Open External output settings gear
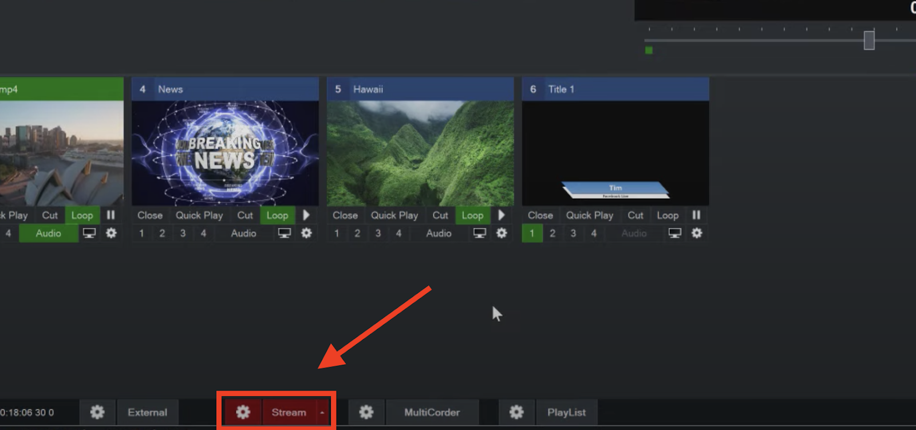916x430 pixels. click(97, 412)
